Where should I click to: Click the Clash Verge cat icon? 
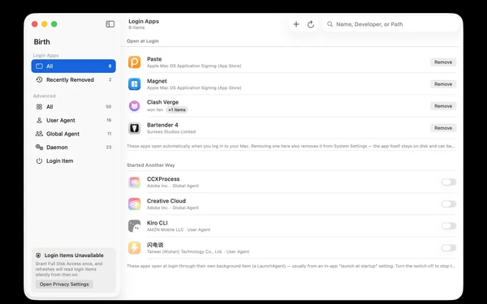(135, 106)
